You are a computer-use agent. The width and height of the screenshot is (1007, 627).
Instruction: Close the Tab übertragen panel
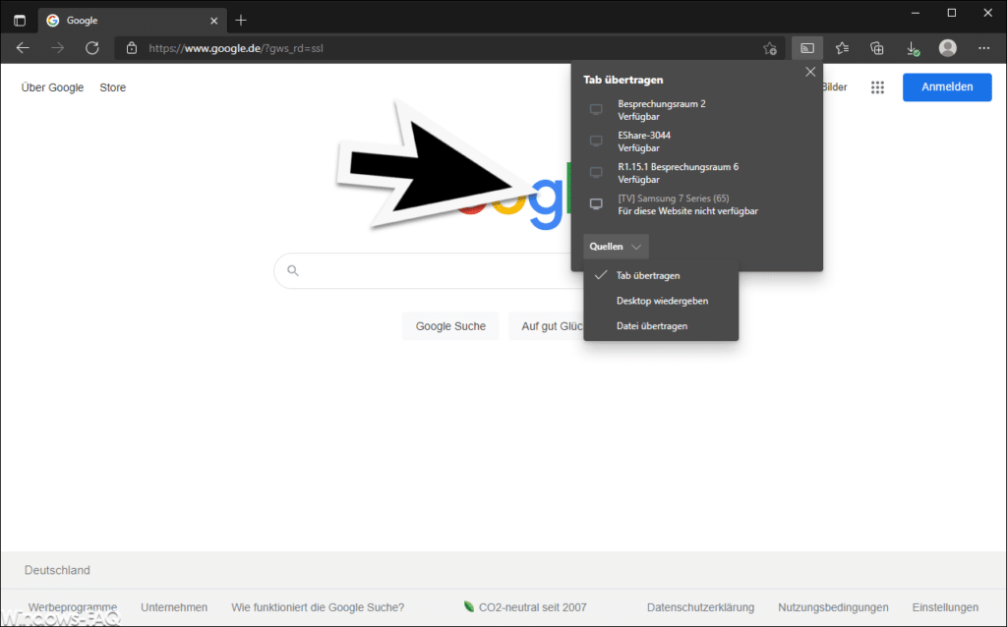[810, 72]
